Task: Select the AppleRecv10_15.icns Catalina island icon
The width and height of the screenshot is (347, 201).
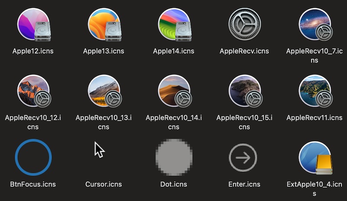Action: point(245,91)
